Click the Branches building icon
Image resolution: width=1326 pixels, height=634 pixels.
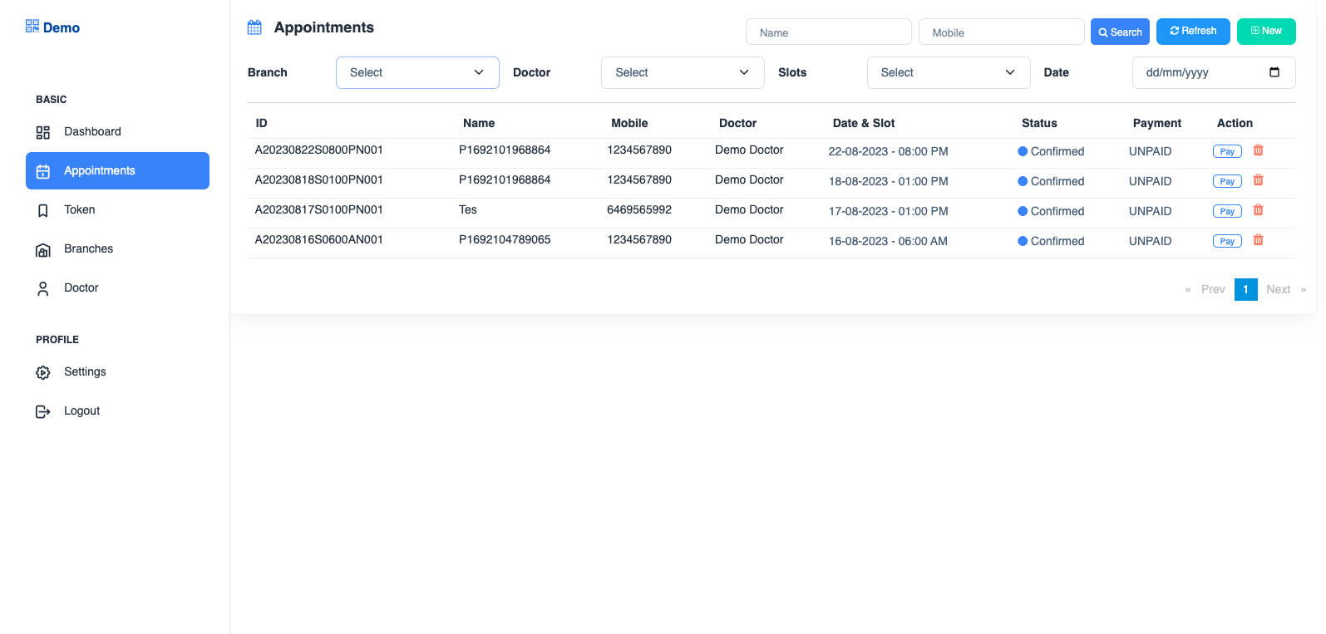point(43,249)
